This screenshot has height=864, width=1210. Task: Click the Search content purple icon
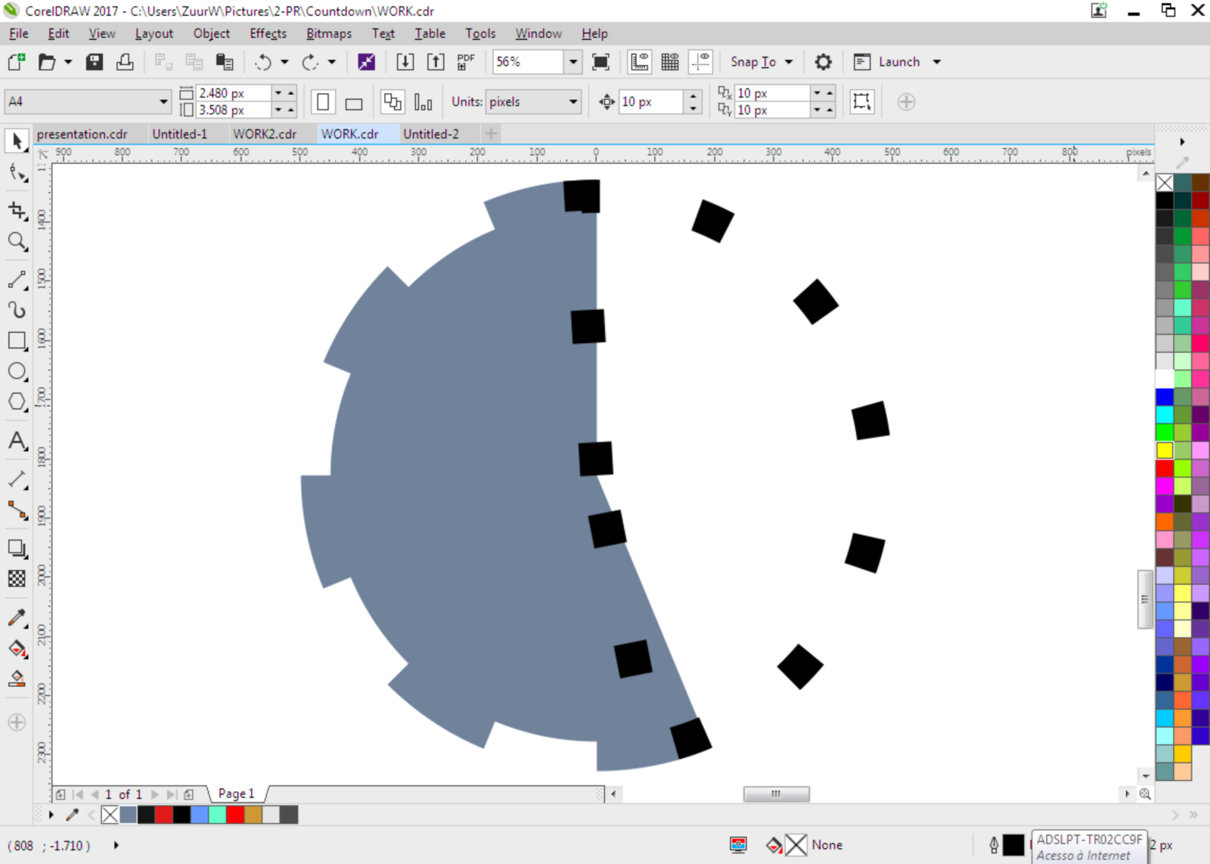click(366, 62)
